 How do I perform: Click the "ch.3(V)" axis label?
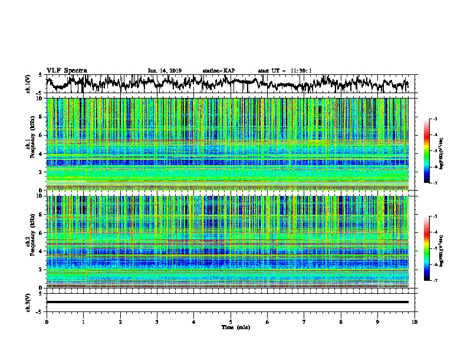(28, 303)
